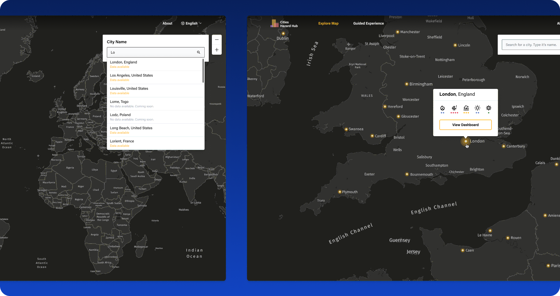Select Long Beach, United States suggestion

(156, 130)
